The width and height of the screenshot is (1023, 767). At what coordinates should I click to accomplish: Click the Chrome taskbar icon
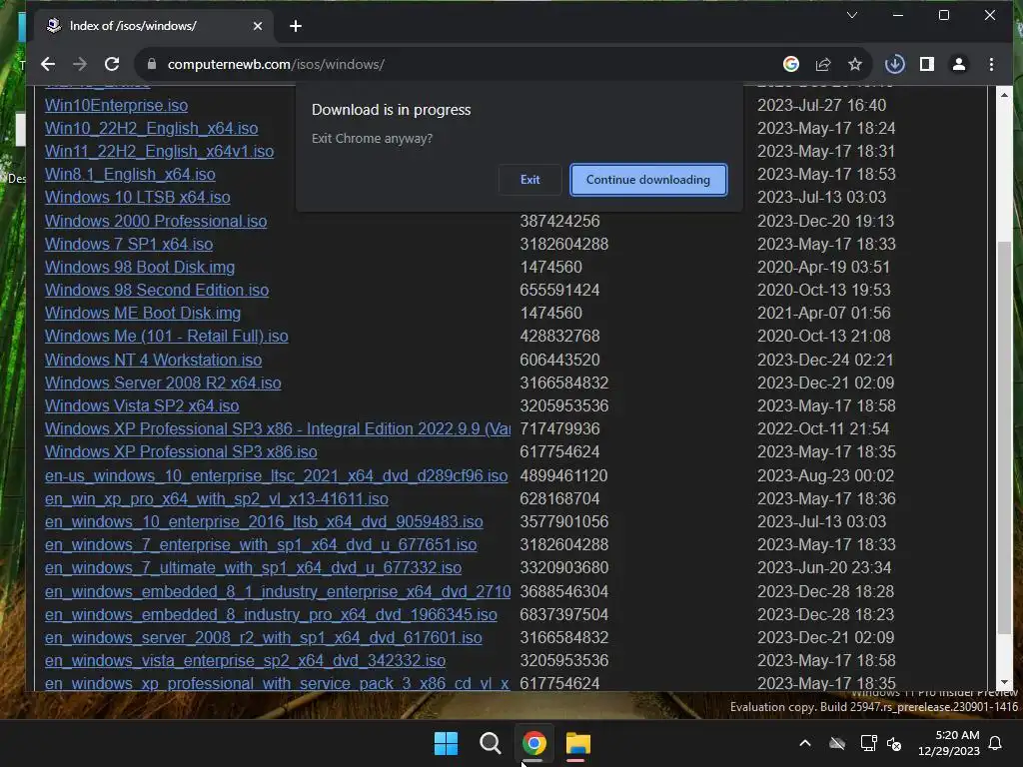coord(533,743)
